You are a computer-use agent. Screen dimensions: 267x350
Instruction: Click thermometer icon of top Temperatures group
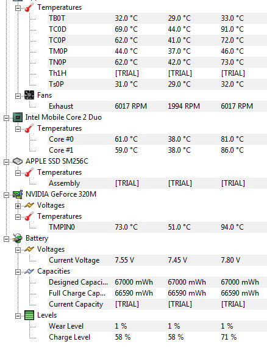click(x=29, y=7)
